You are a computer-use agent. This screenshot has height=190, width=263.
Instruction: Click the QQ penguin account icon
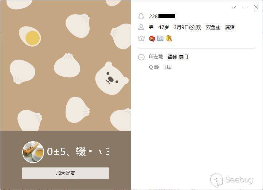pyautogui.click(x=141, y=16)
